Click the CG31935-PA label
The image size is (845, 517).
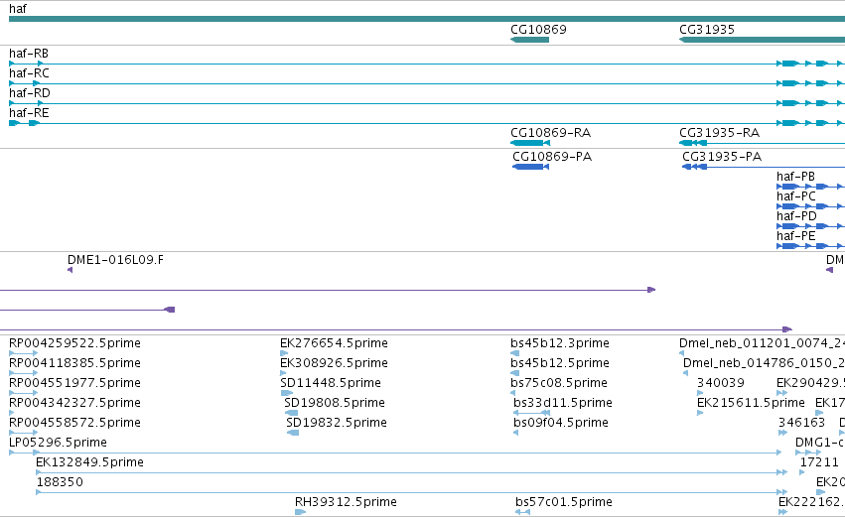coord(722,157)
